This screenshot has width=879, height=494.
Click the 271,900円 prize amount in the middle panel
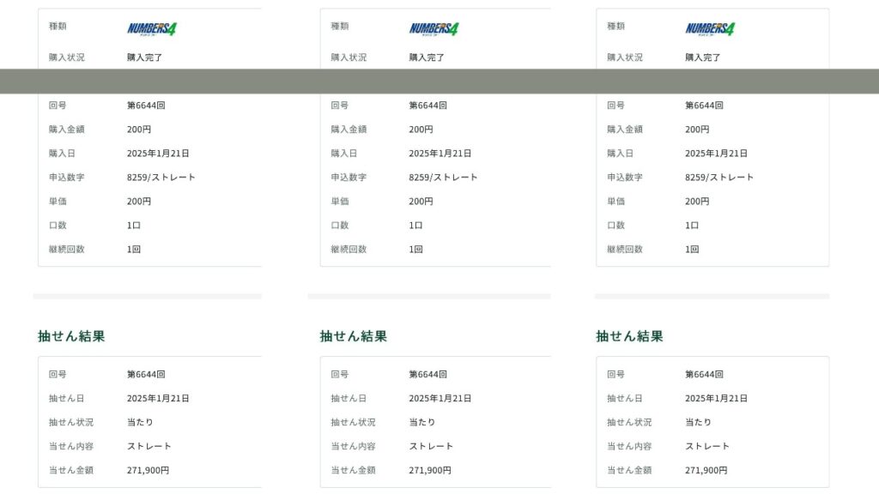(430, 470)
